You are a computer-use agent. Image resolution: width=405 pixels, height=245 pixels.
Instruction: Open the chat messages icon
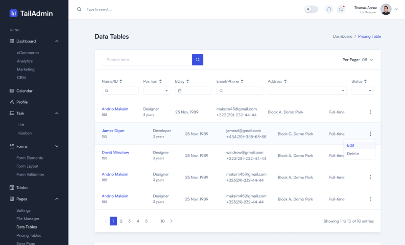point(341,9)
